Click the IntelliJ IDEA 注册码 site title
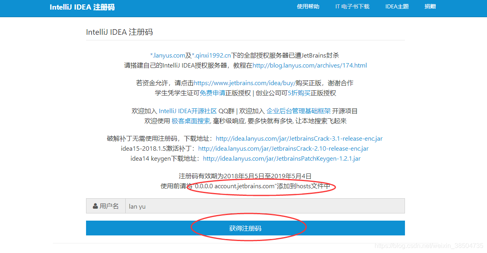 click(82, 7)
